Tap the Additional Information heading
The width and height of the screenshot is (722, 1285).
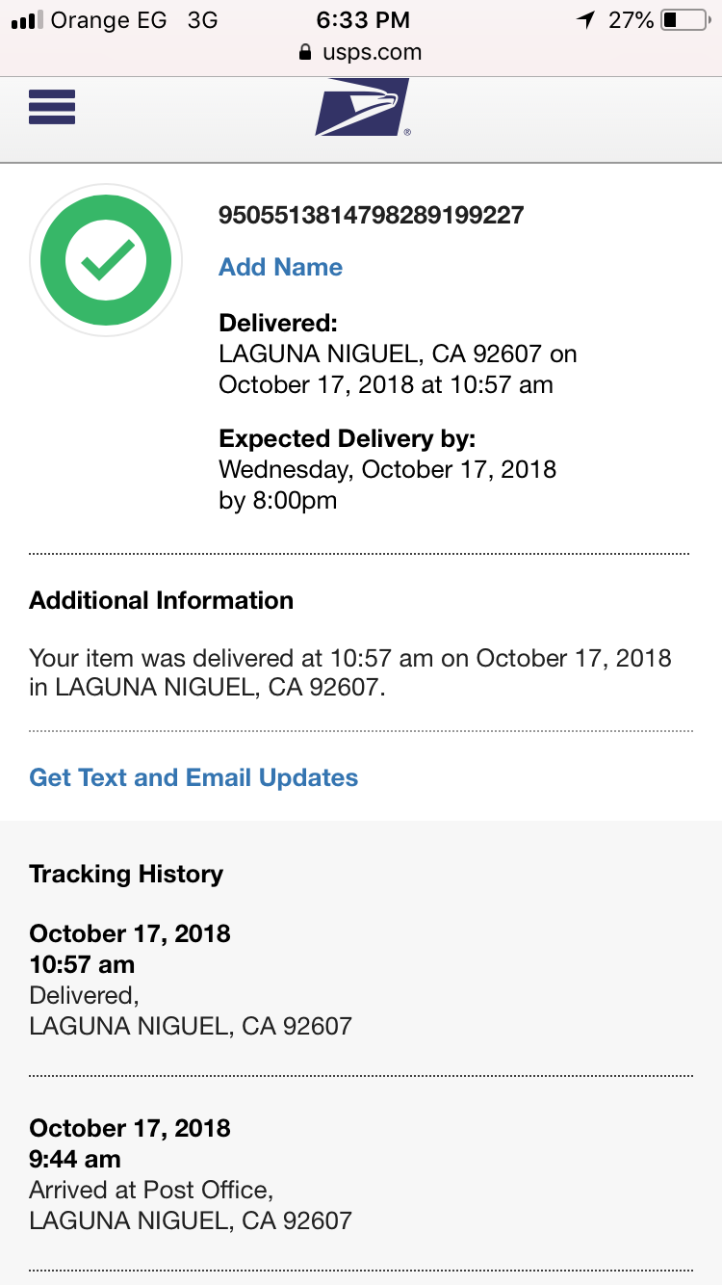point(162,600)
